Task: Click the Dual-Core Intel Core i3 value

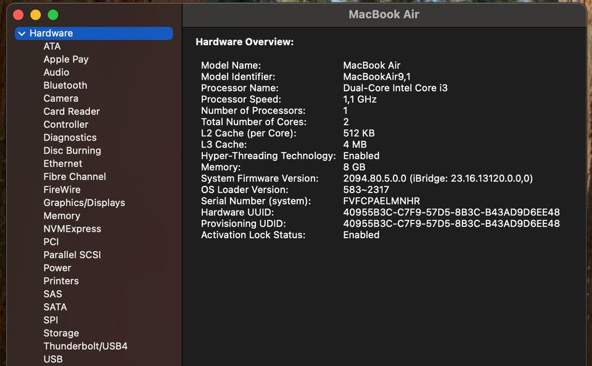Action: [395, 88]
